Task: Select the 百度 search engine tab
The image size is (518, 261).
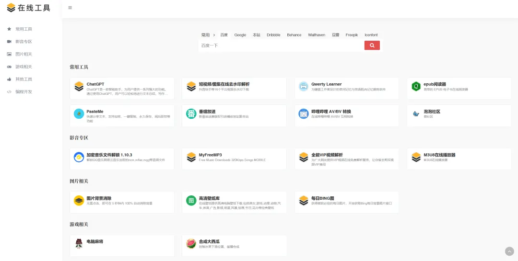Action: click(224, 35)
